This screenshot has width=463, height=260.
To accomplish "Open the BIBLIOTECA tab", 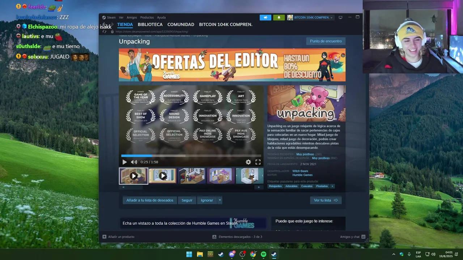I will pyautogui.click(x=150, y=25).
